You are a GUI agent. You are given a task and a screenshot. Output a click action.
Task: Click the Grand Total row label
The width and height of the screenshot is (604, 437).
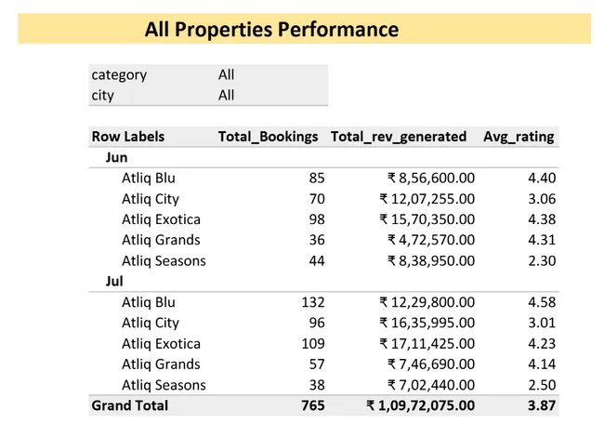tap(130, 405)
